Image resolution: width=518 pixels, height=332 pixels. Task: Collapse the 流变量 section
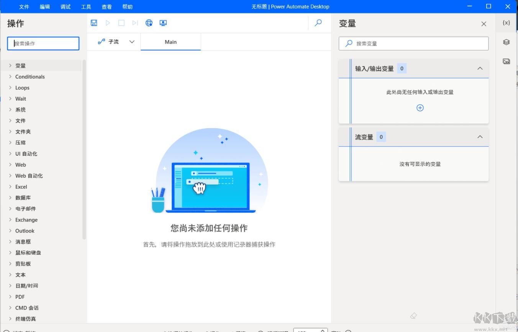point(480,137)
